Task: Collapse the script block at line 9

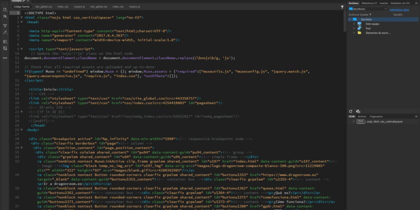Action: [21, 49]
